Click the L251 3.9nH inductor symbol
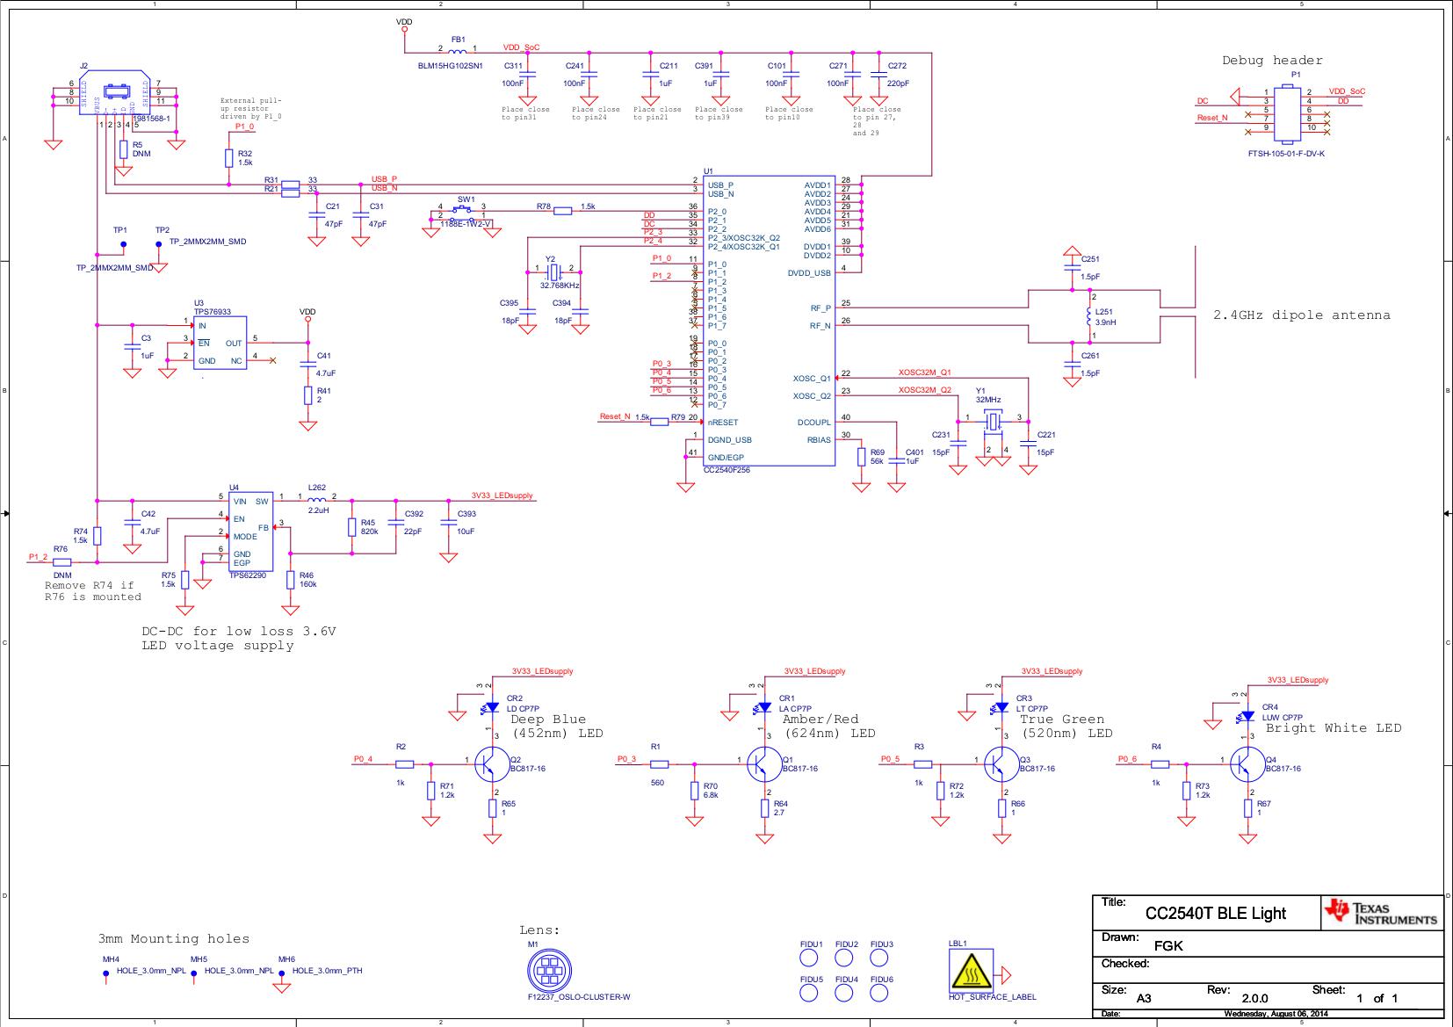This screenshot has height=1027, width=1453. (1089, 316)
